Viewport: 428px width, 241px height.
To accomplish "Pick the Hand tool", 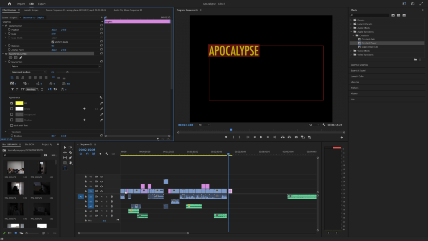I will point(71,163).
